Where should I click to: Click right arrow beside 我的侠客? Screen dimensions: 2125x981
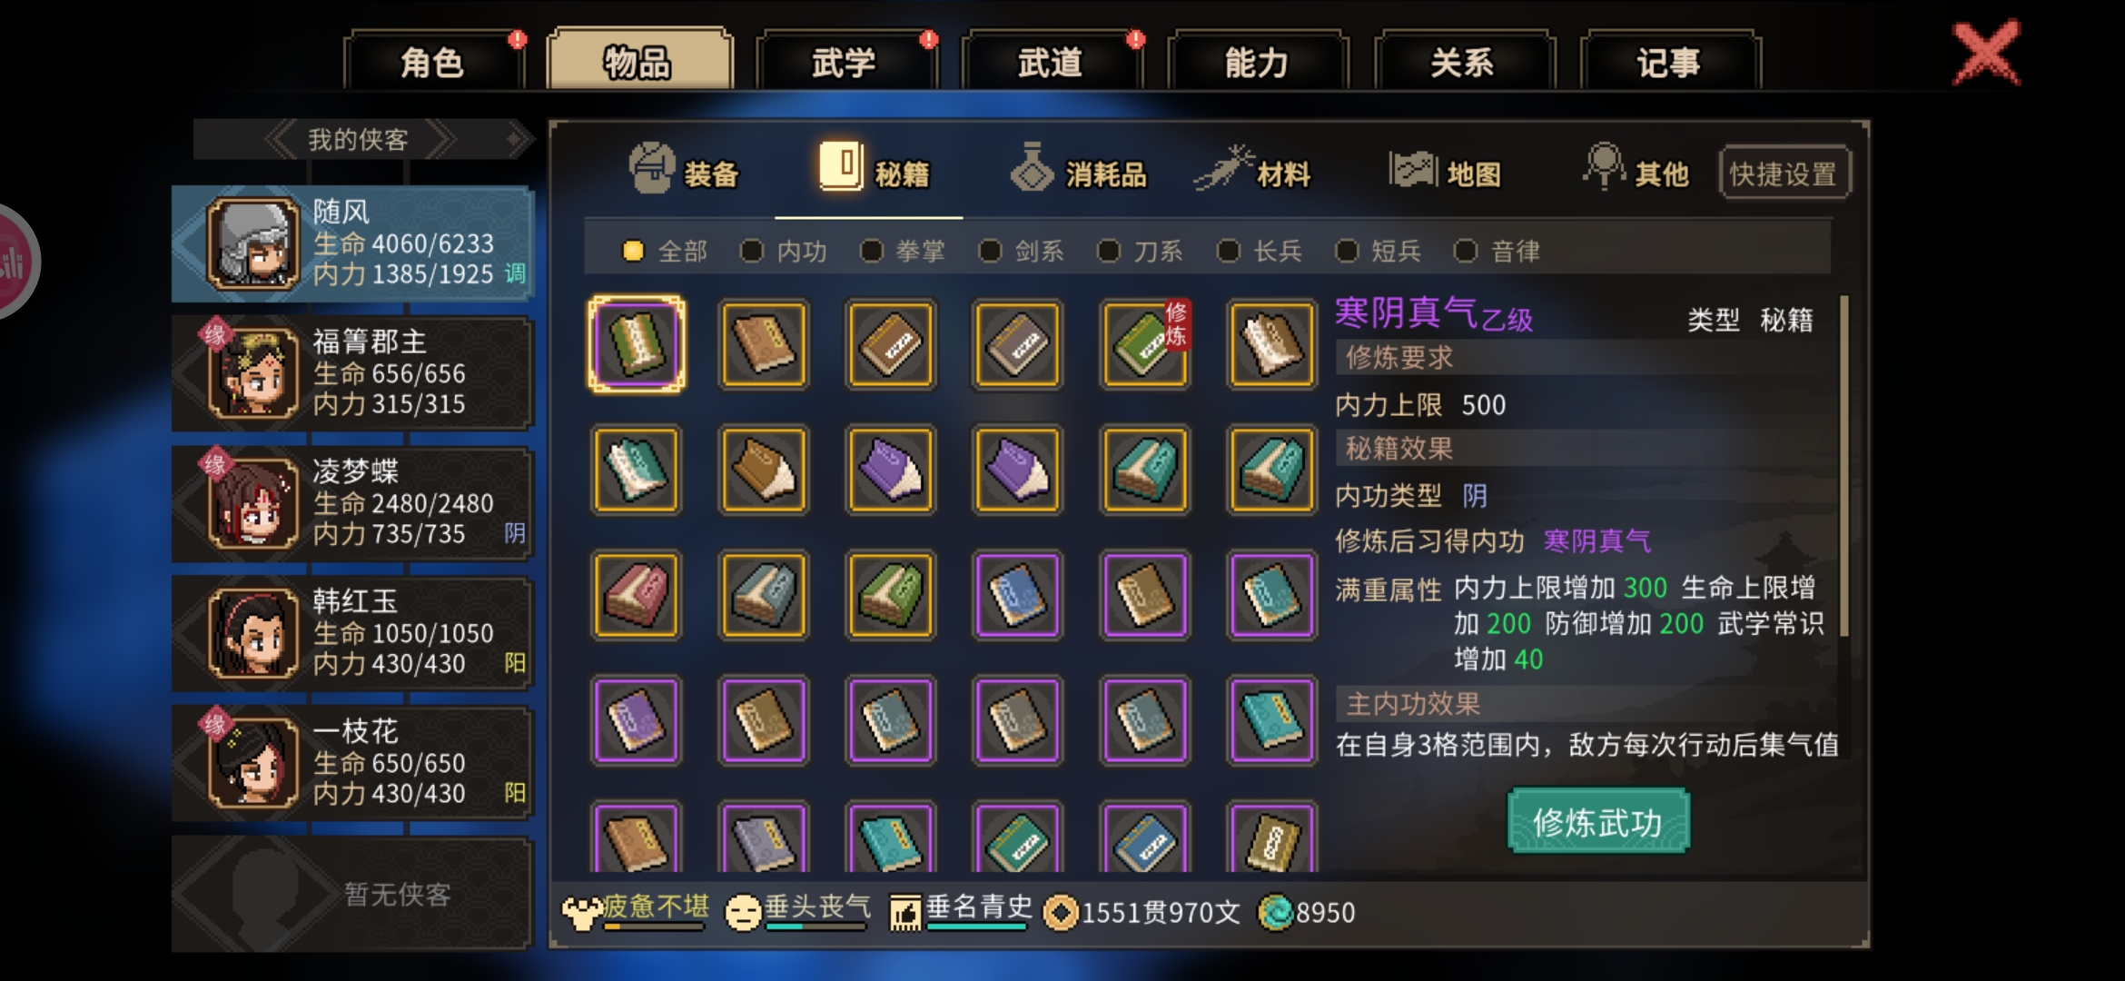click(441, 140)
